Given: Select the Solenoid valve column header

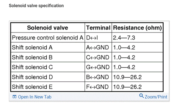Looking at the screenshot, I should (47, 28).
